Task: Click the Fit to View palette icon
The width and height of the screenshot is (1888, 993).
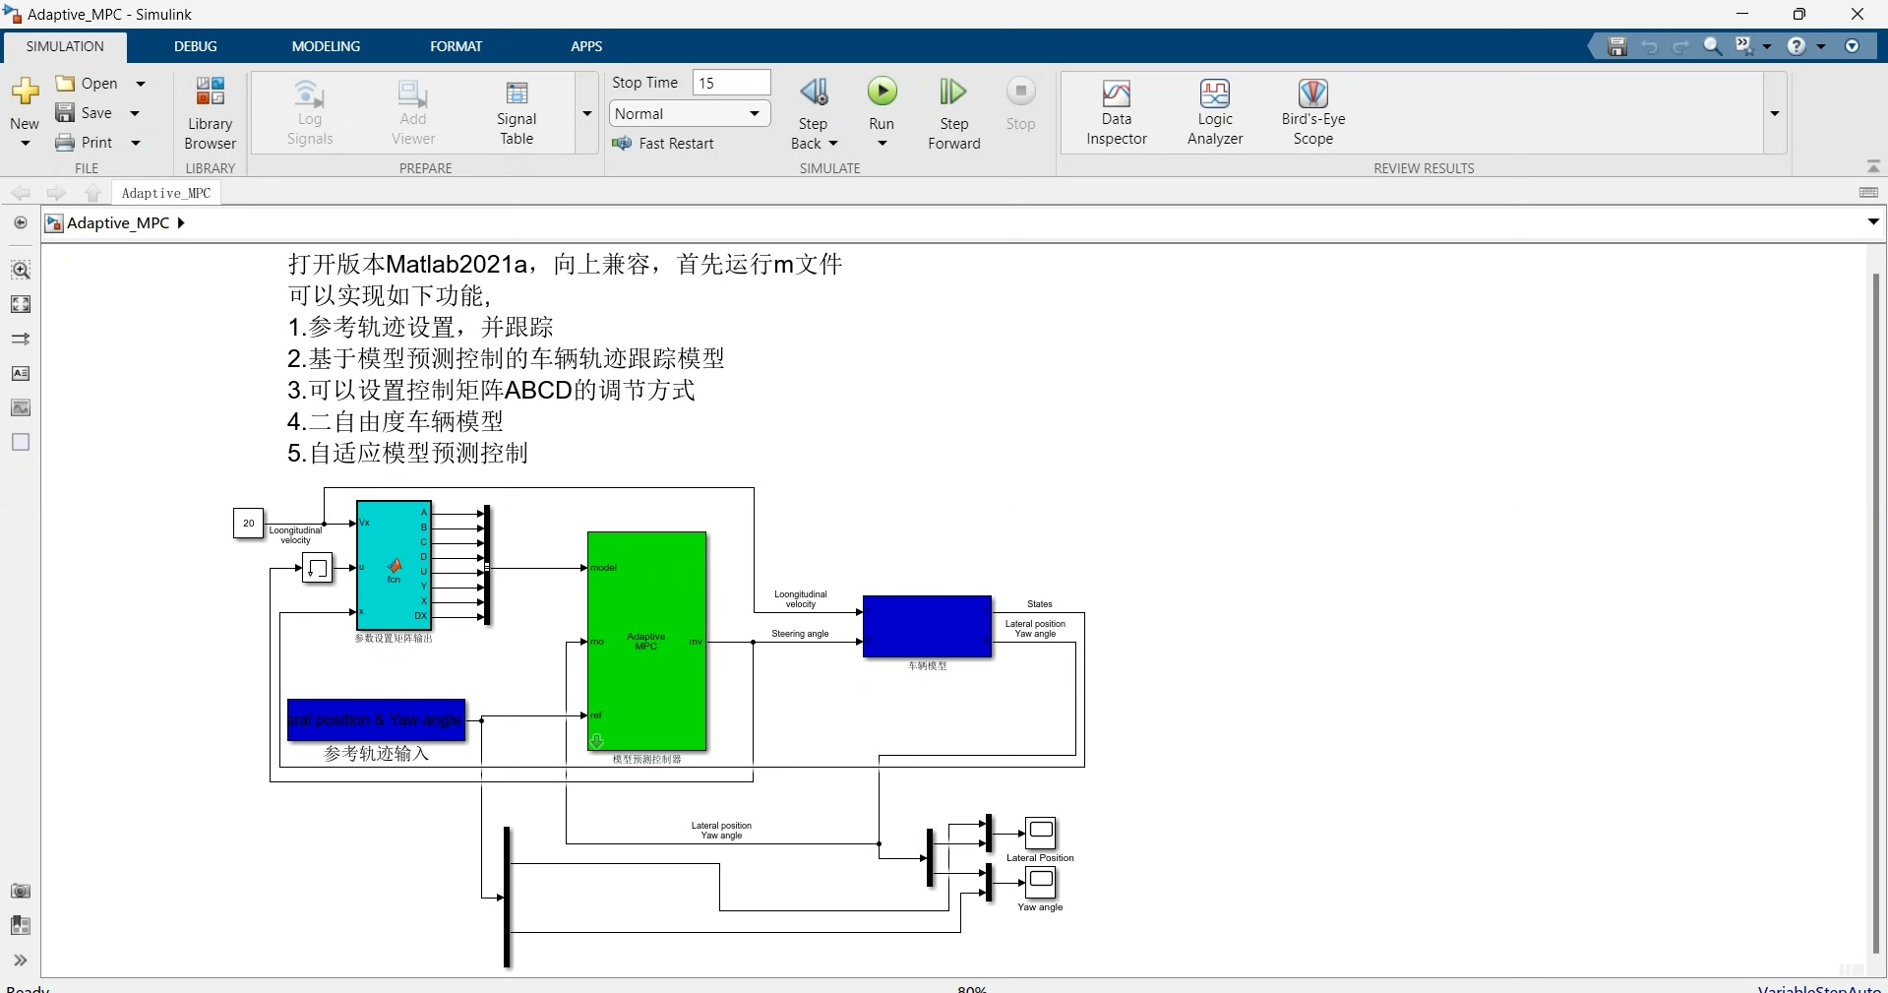Action: coord(21,304)
